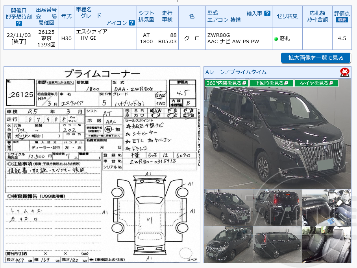Click the green status dot next to 落札
Screen dimensions: 357x268
(277, 39)
